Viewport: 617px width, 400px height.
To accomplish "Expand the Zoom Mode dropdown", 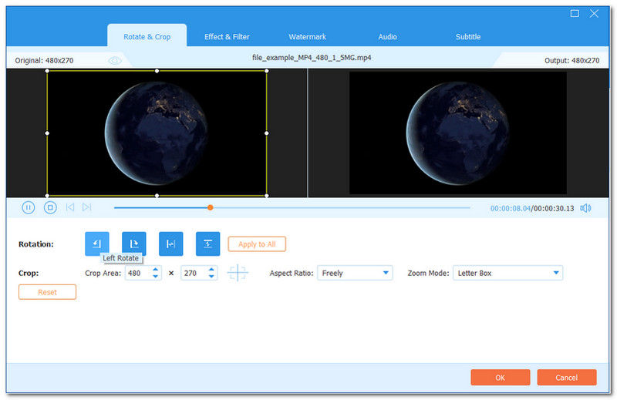I will pyautogui.click(x=507, y=273).
